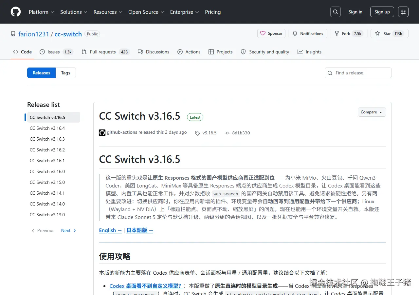The image size is (419, 295).
Task: Select CC Switch v3.16.5 in Release list
Action: (x=54, y=117)
